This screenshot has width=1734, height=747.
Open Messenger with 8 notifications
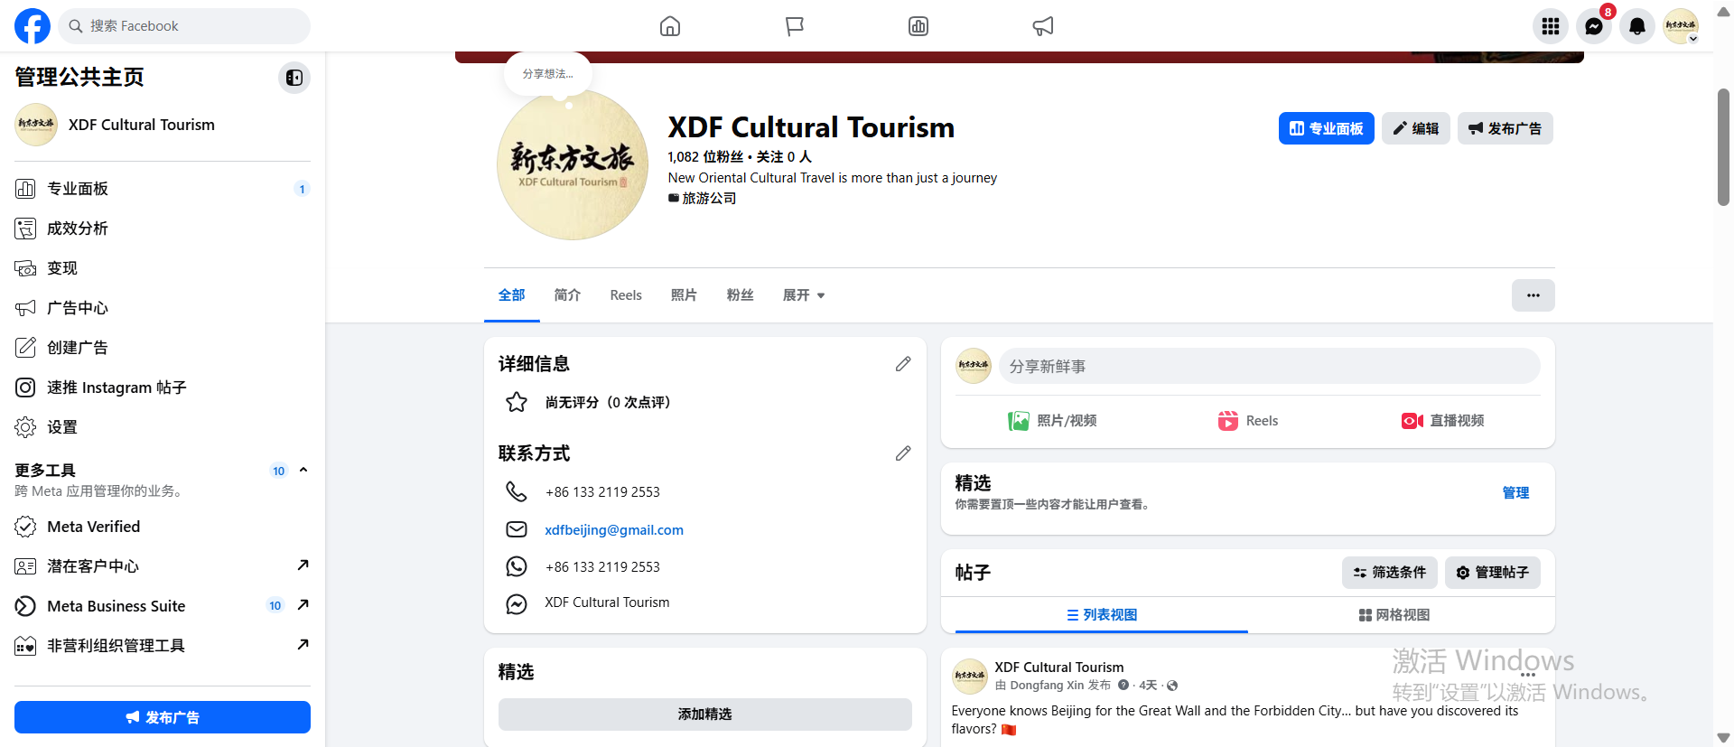(1594, 26)
